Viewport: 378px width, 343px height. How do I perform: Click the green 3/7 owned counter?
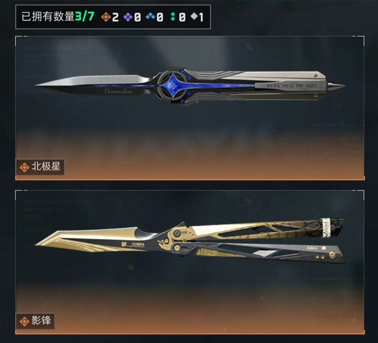point(85,17)
